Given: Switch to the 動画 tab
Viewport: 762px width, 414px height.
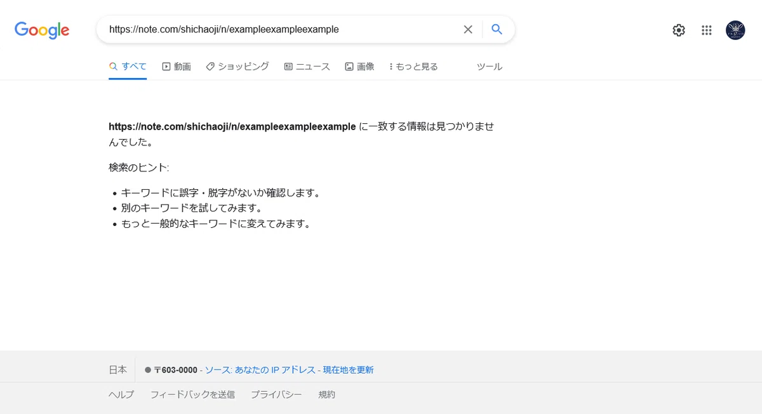Looking at the screenshot, I should [177, 66].
